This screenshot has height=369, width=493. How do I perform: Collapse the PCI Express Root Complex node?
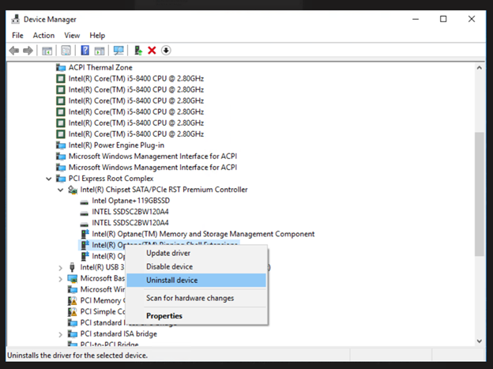pos(49,179)
